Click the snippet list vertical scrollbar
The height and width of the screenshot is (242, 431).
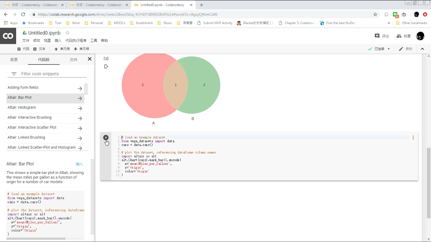[x=86, y=89]
